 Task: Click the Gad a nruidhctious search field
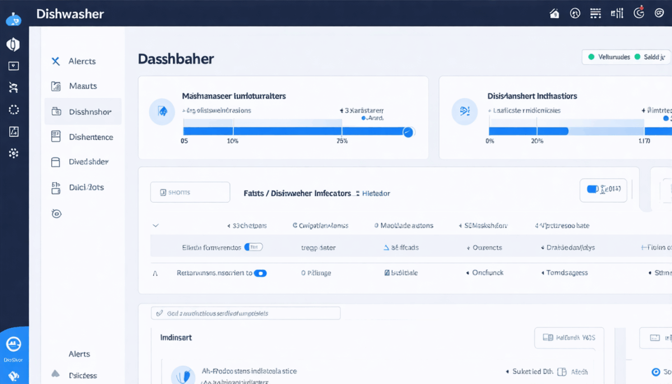245,313
